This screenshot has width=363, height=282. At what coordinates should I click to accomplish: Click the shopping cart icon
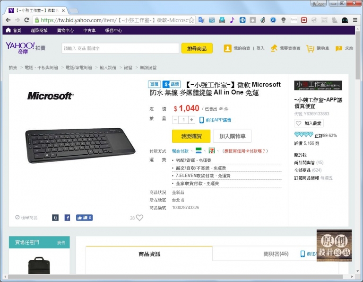pyautogui.click(x=310, y=48)
